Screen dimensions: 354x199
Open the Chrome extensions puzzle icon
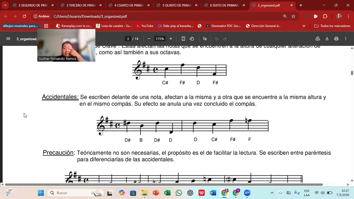pos(325,16)
